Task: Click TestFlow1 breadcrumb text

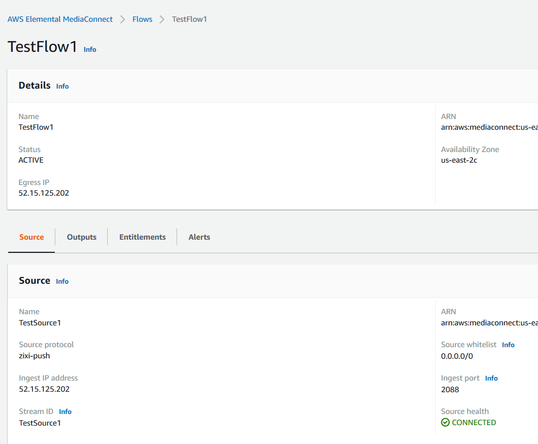Action: pyautogui.click(x=189, y=19)
